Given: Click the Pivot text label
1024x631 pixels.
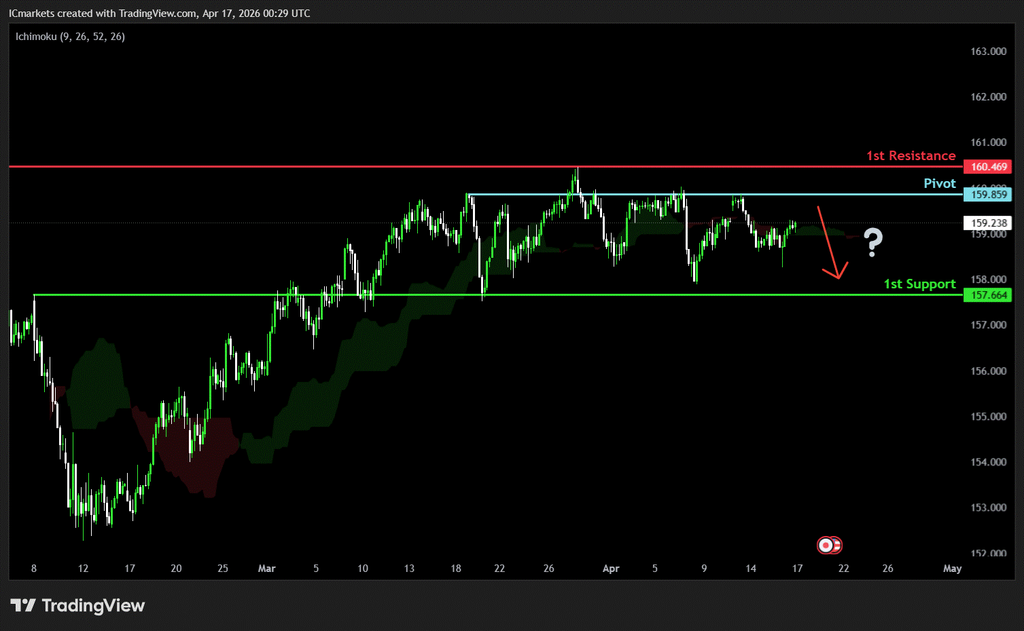Looking at the screenshot, I should tap(939, 184).
